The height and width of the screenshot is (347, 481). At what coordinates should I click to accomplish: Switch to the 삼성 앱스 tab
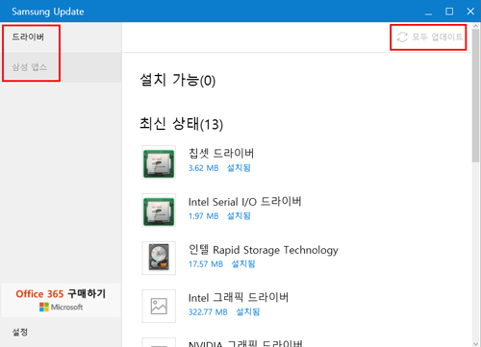pyautogui.click(x=61, y=67)
